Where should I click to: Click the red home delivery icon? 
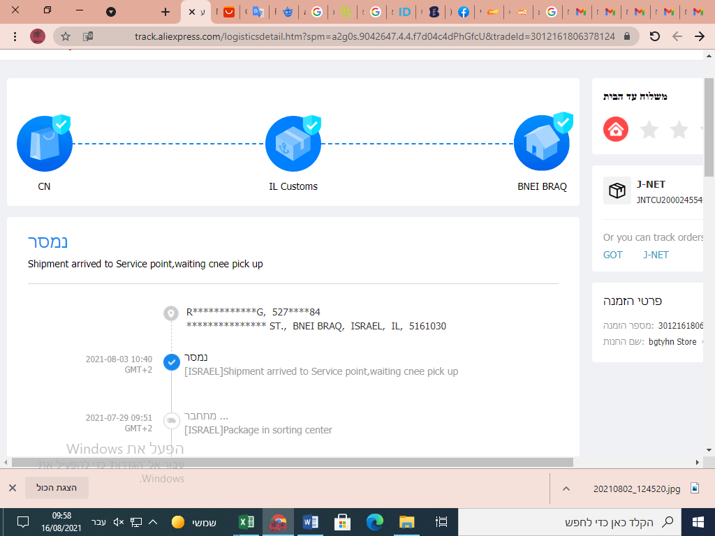click(616, 129)
